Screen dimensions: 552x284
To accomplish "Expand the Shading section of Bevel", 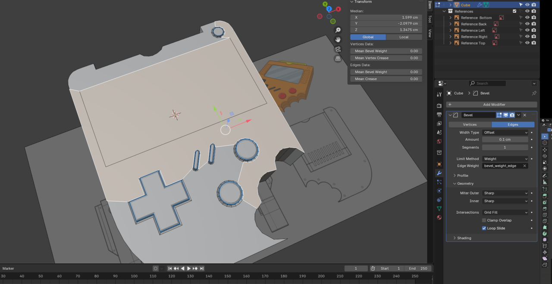I will pos(464,238).
